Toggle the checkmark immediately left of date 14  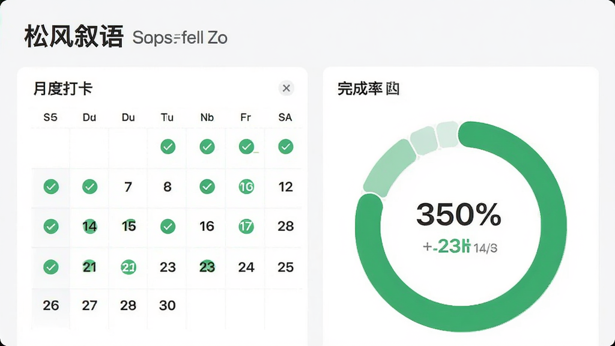pyautogui.click(x=51, y=226)
